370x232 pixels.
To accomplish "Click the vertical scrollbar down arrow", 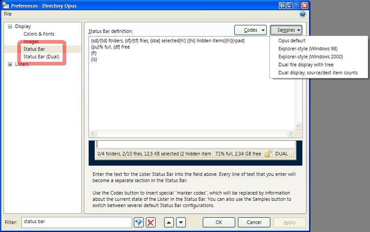I will (x=298, y=126).
